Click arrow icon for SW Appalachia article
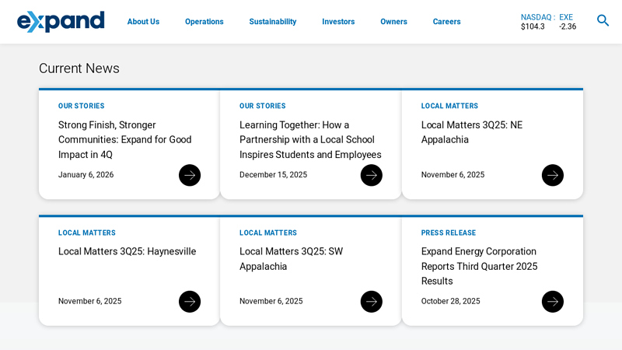Screen dimensions: 622x350 tap(371, 302)
